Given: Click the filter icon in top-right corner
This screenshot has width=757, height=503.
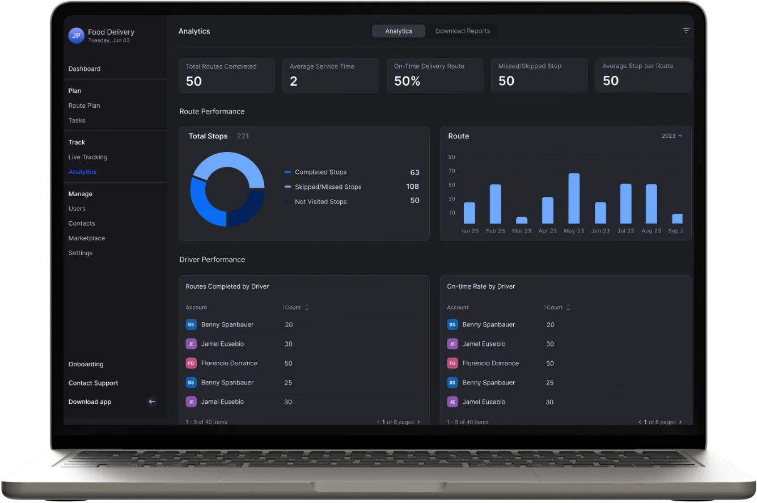Looking at the screenshot, I should click(x=686, y=31).
